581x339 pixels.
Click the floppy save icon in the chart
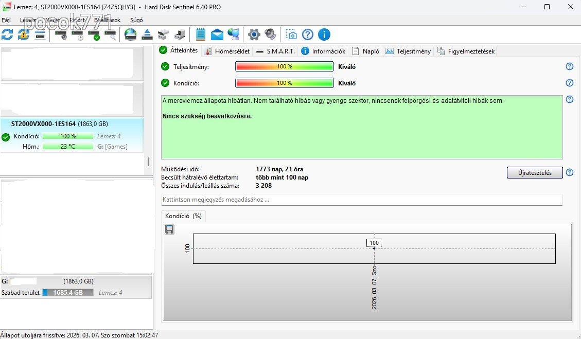169,230
